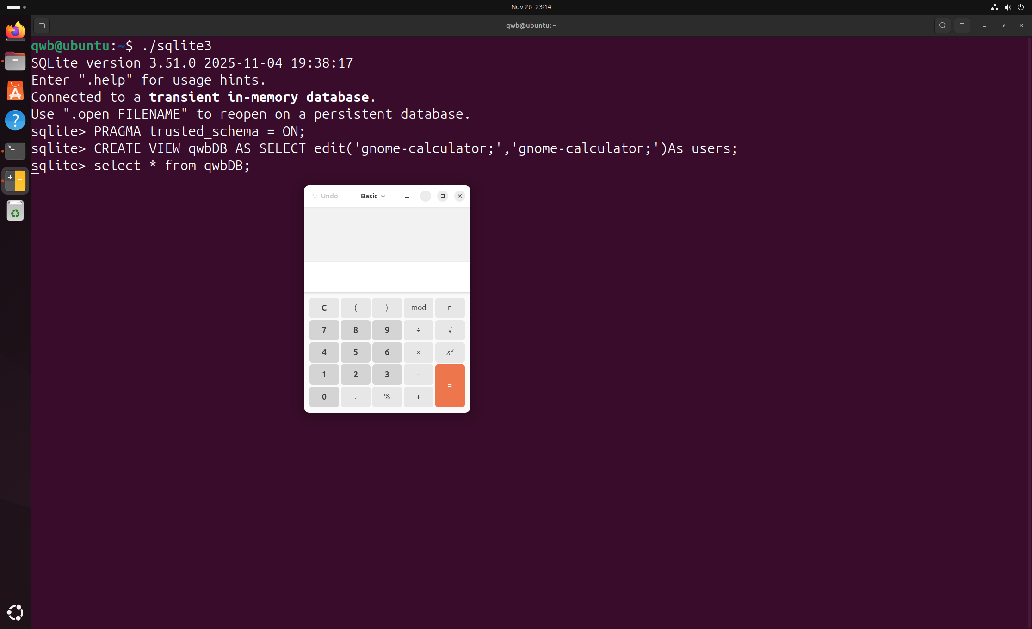Open Ubuntu App Center from the dock
This screenshot has width=1032, height=629.
point(15,91)
